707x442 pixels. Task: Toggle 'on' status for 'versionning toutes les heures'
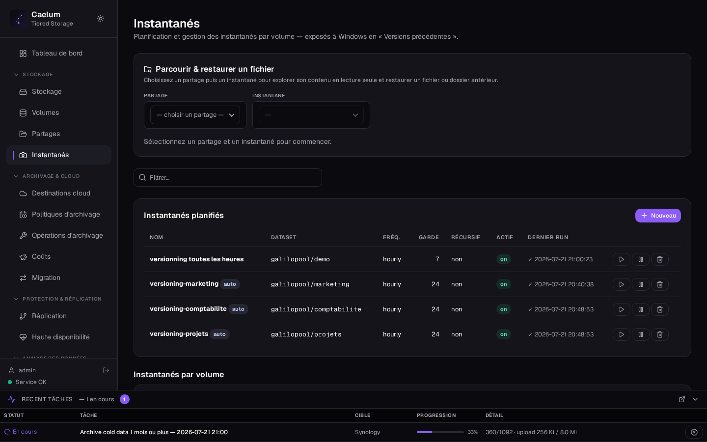pos(504,259)
